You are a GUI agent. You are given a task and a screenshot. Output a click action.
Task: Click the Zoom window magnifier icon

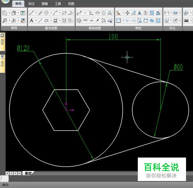(x=5, y=20)
